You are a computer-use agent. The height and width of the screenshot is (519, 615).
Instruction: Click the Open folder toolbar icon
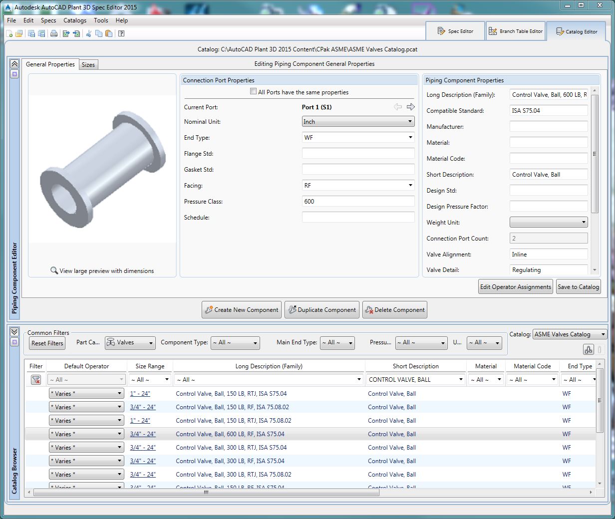point(19,33)
